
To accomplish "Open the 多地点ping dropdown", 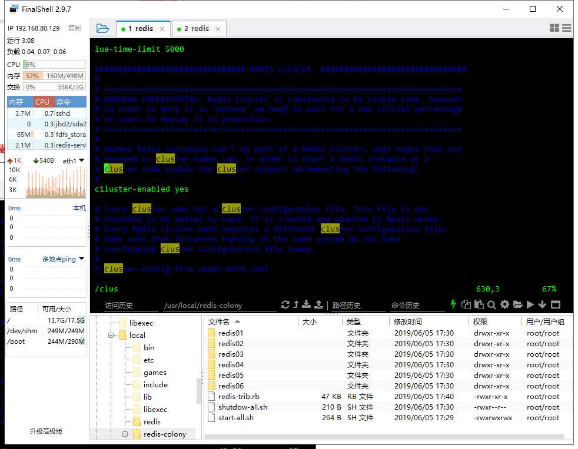I will 63,259.
